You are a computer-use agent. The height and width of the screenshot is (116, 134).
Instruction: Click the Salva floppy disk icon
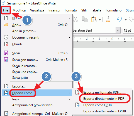coord(6,53)
